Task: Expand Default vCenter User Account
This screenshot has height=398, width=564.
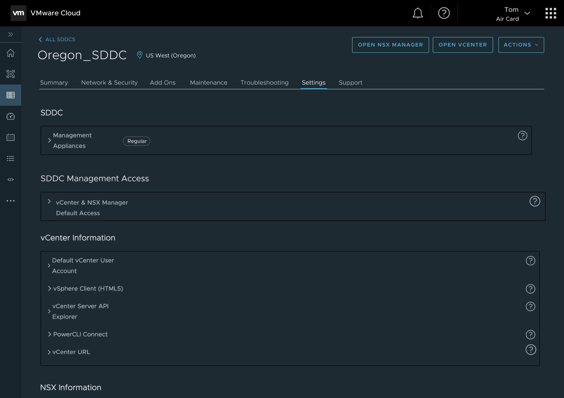Action: pos(49,266)
